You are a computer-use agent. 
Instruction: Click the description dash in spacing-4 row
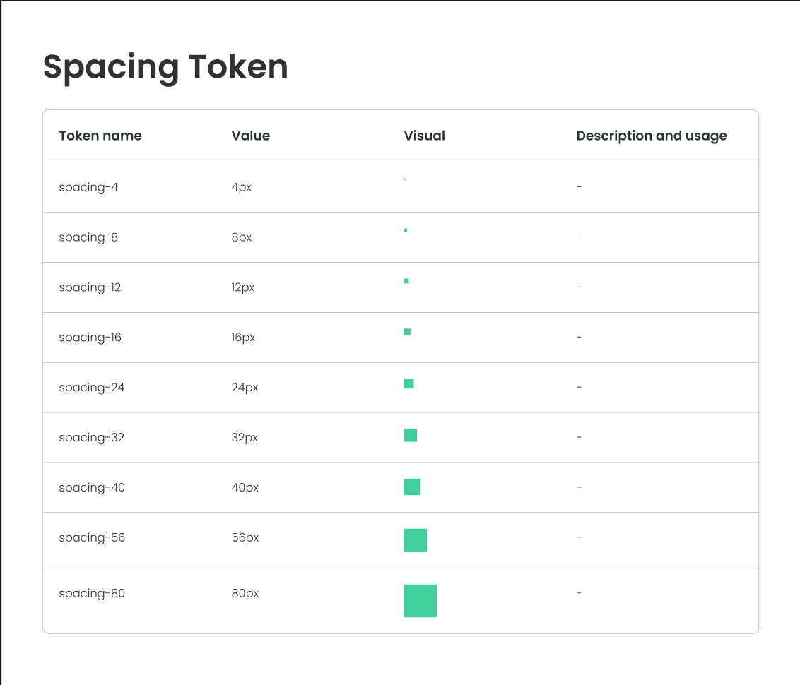pyautogui.click(x=579, y=187)
